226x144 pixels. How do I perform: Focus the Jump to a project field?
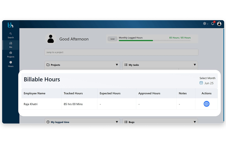point(121,52)
